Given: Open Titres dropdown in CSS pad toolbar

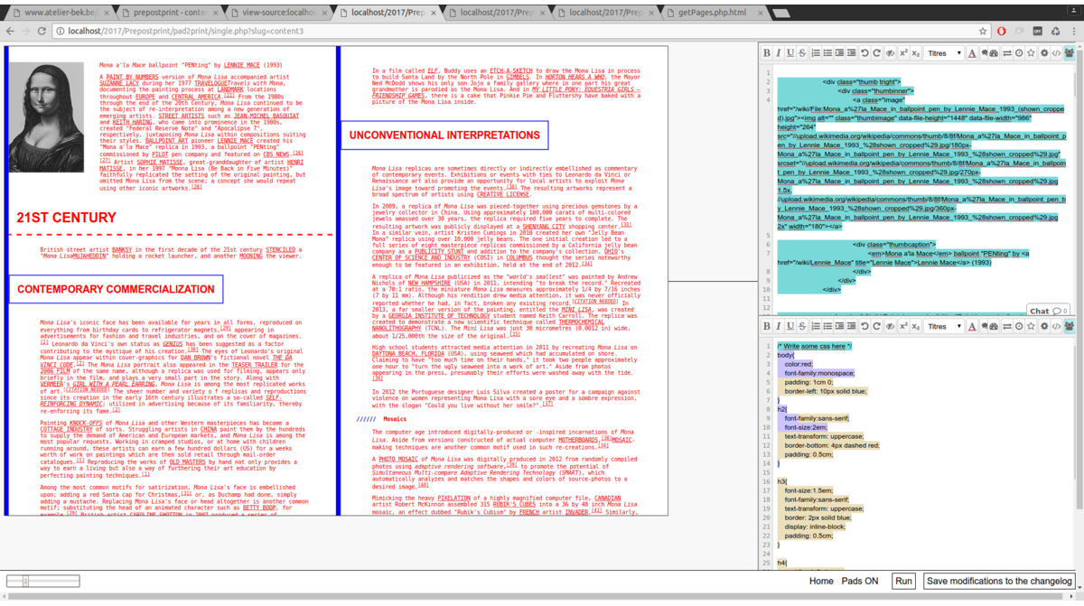Looking at the screenshot, I should coord(944,326).
